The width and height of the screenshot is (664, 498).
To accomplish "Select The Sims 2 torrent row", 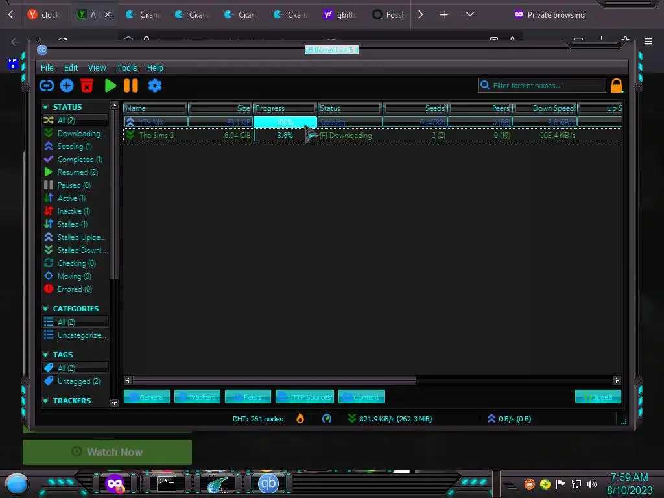I will (x=373, y=136).
